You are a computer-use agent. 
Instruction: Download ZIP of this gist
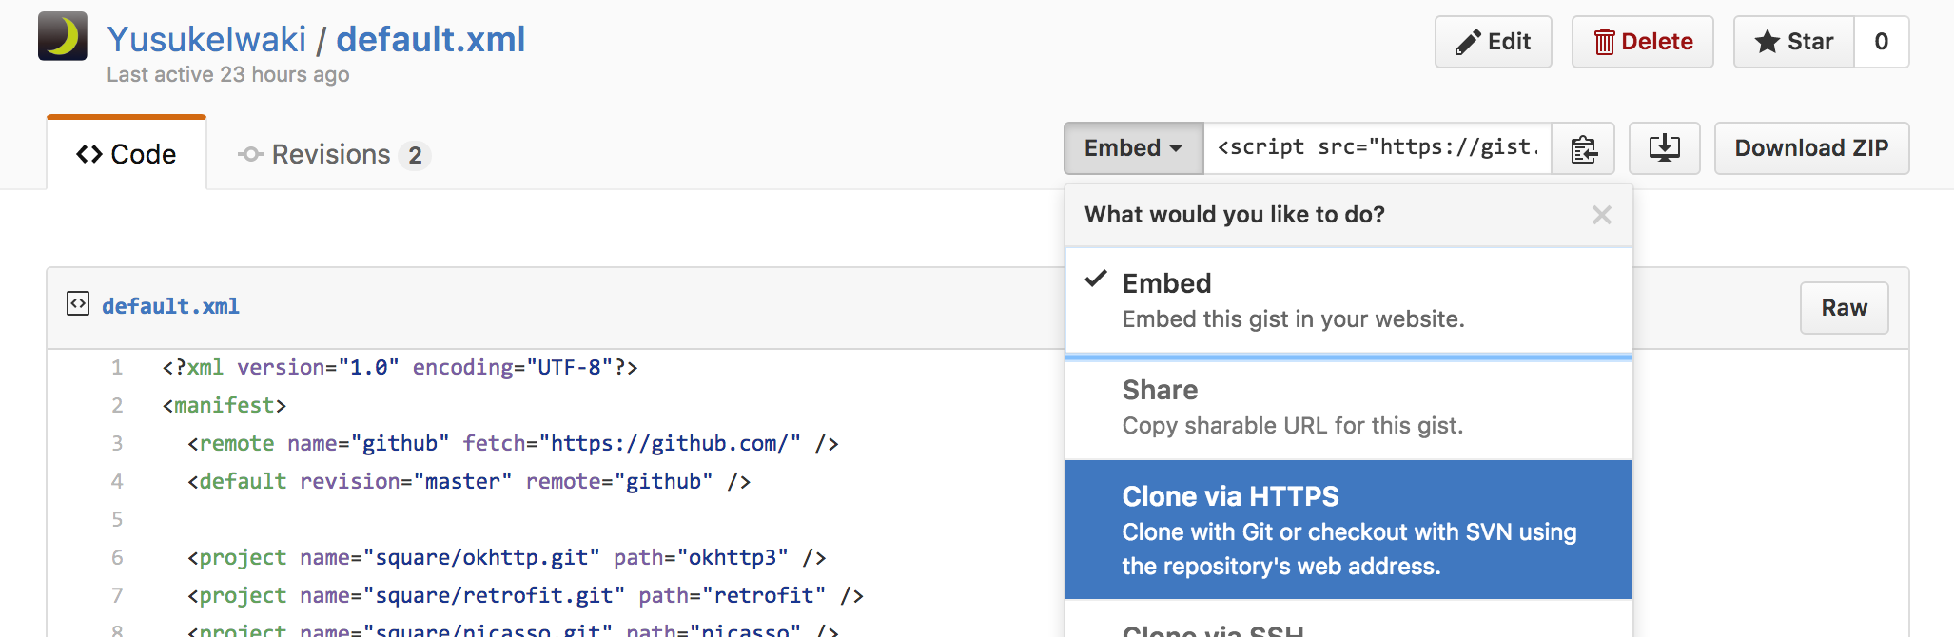coord(1811,148)
